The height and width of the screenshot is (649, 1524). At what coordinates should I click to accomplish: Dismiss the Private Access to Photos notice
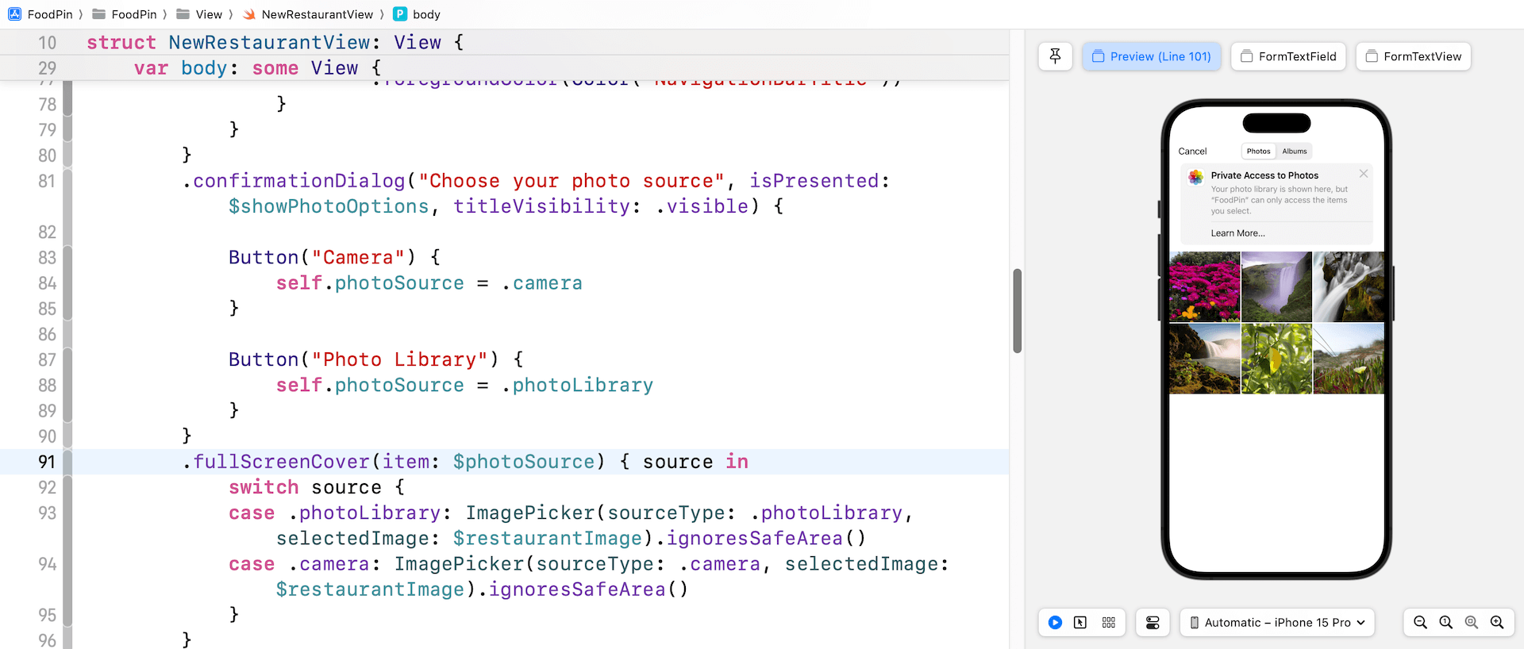[x=1364, y=174]
